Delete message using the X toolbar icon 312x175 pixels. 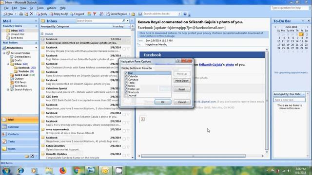31,14
